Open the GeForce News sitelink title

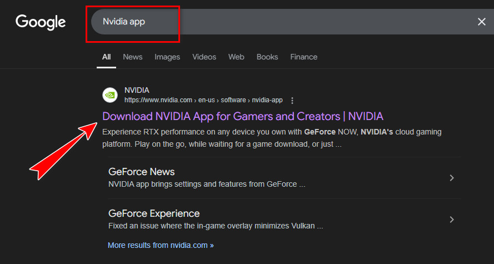coord(141,172)
